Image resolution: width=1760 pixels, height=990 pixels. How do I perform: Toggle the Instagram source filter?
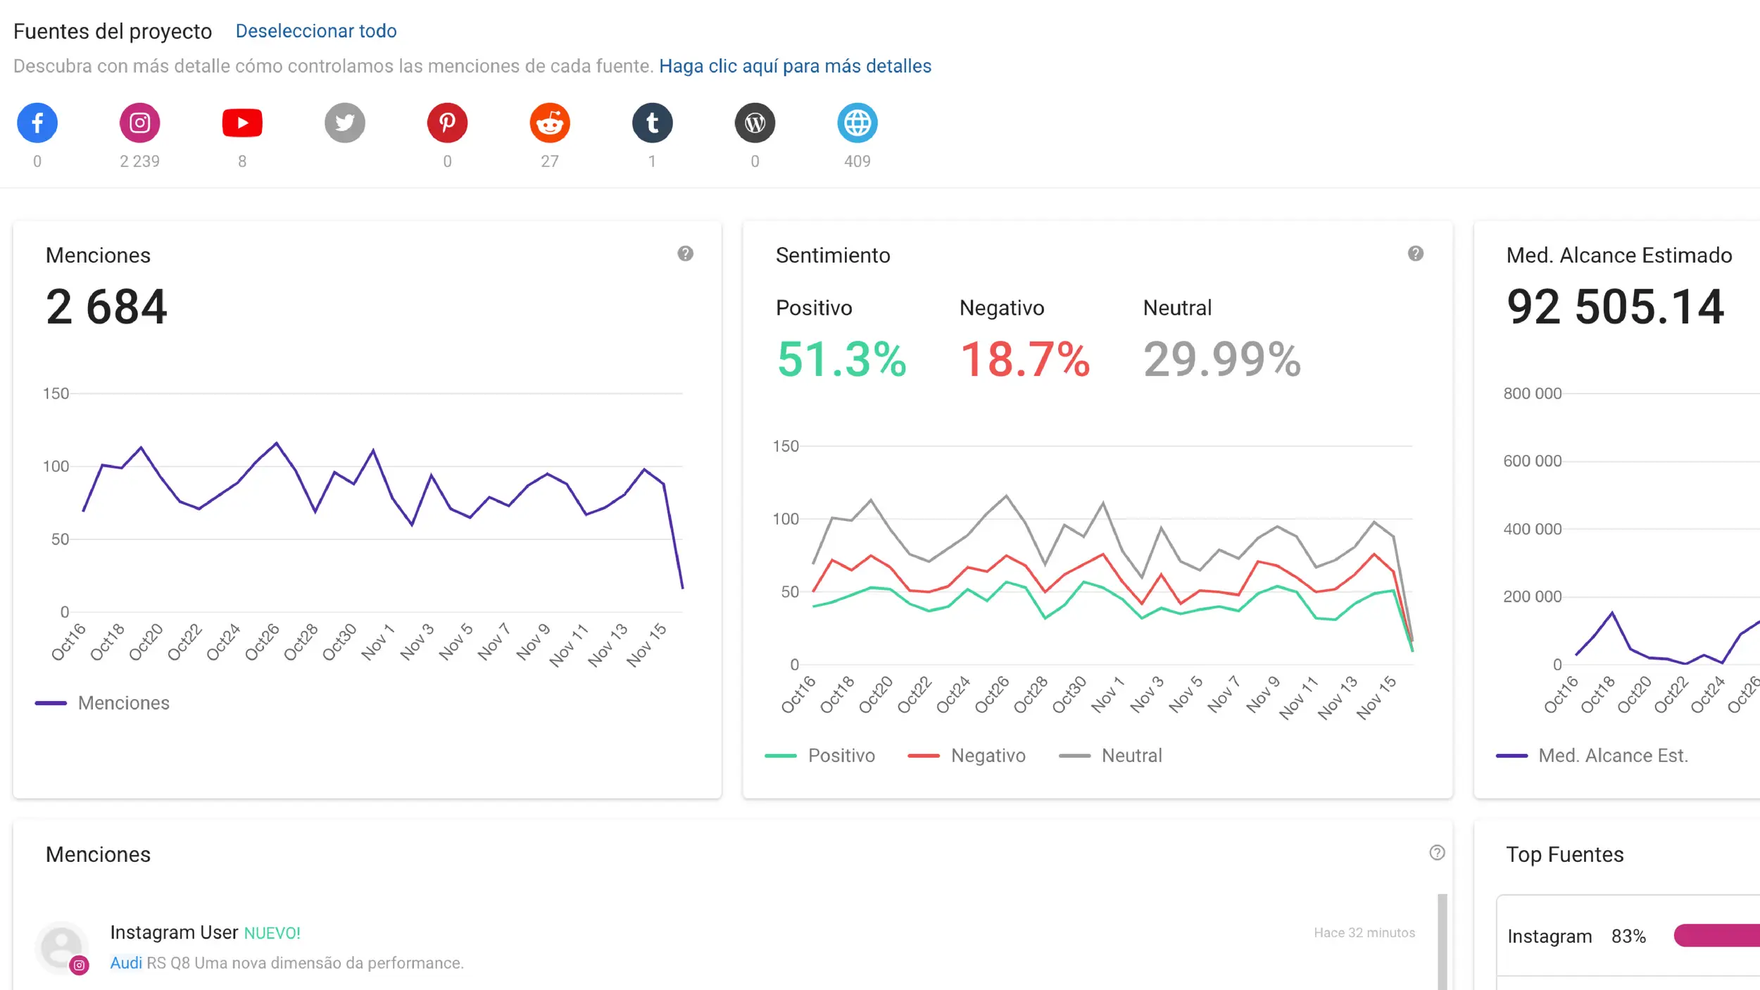pos(139,123)
